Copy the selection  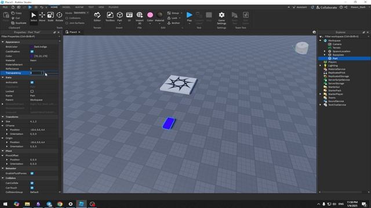coord(17,13)
